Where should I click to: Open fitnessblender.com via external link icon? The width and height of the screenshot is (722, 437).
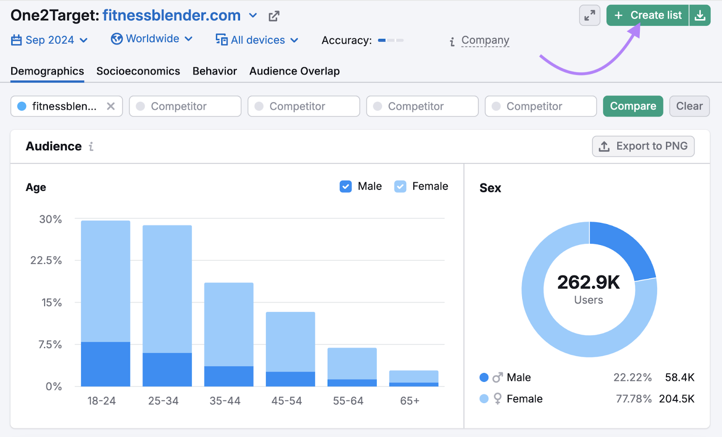click(274, 16)
